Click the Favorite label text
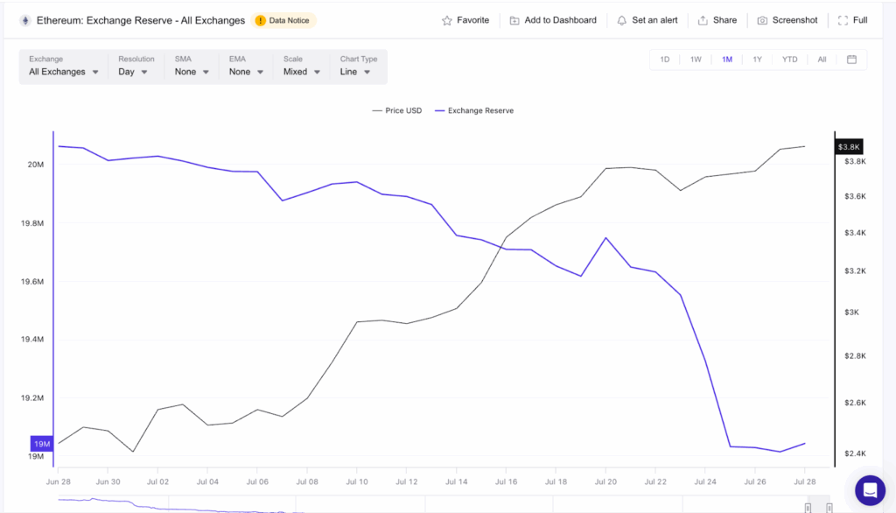 [x=473, y=20]
